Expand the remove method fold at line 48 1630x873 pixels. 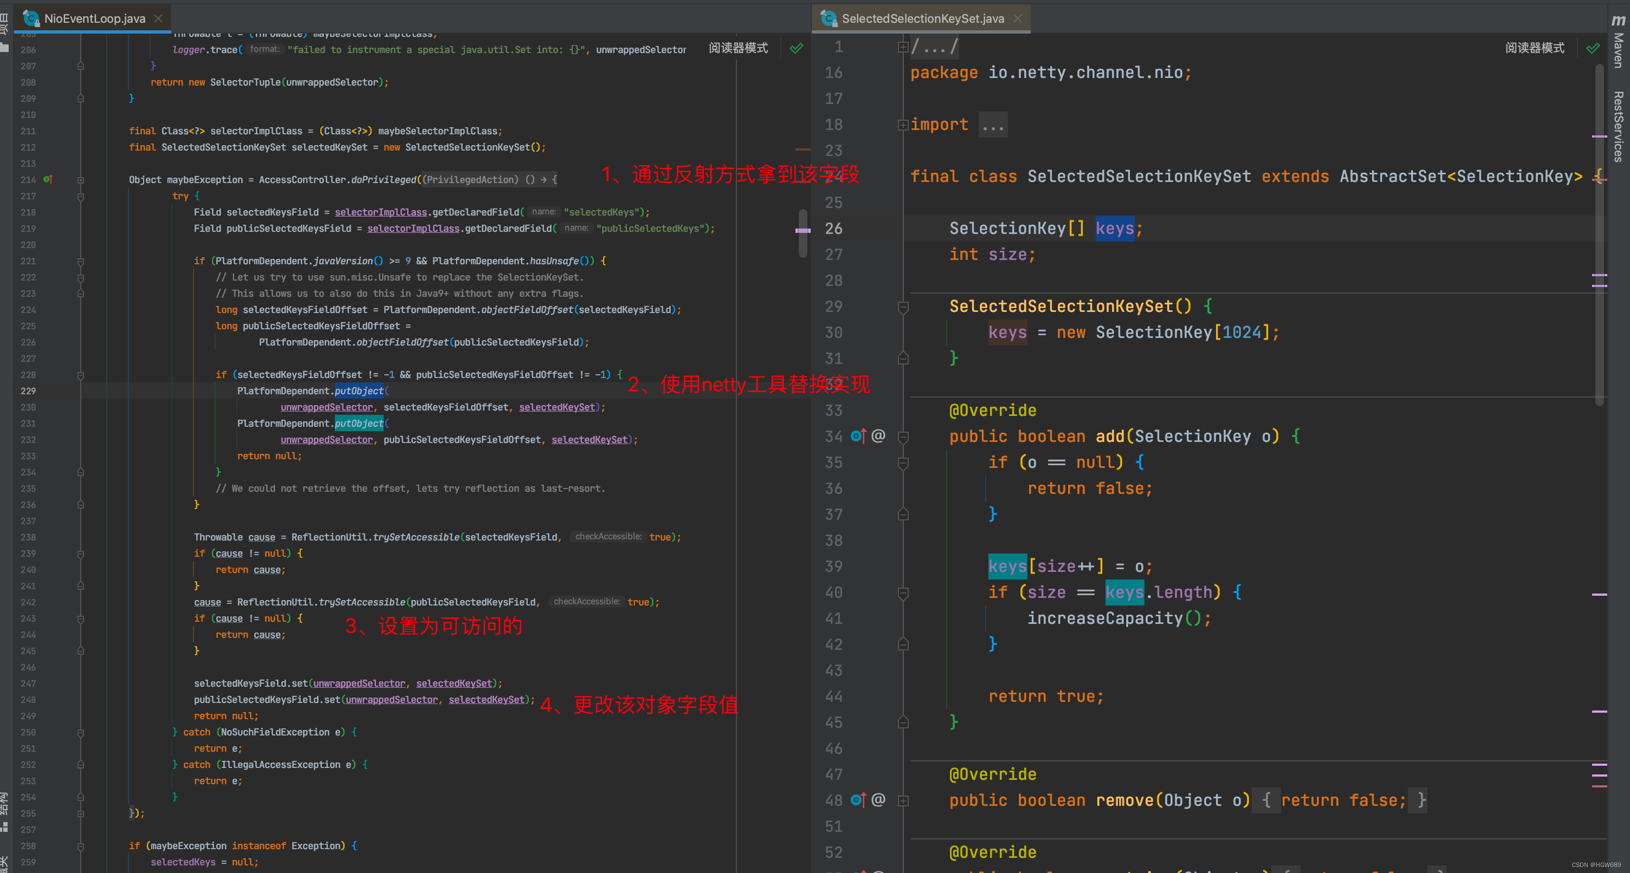coord(903,801)
